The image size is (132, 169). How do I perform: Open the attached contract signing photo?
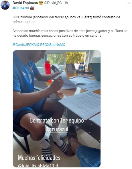point(57,109)
